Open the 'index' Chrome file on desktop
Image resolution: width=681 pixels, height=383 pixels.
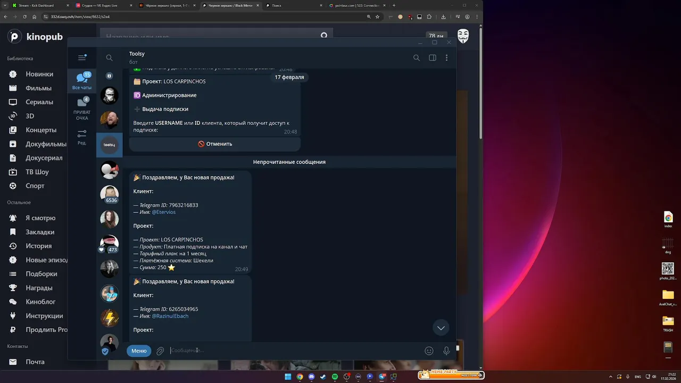(x=668, y=219)
